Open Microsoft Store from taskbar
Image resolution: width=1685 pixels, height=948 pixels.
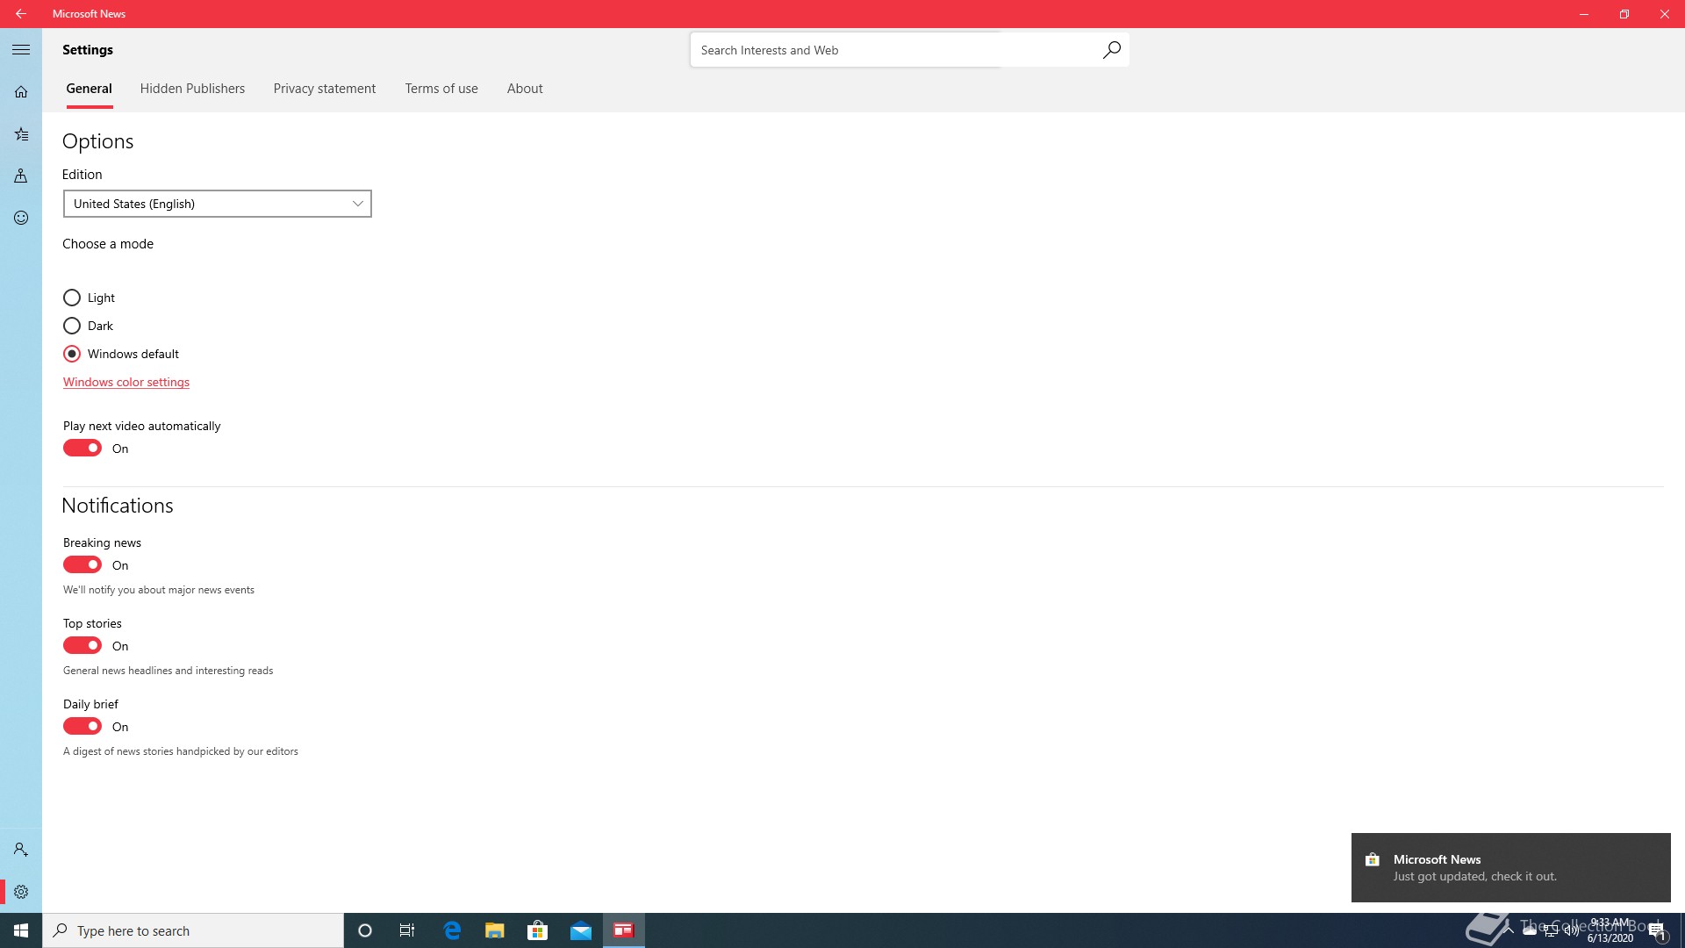tap(537, 930)
